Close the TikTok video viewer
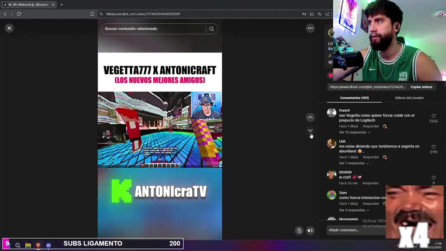The width and height of the screenshot is (446, 251). point(9,28)
